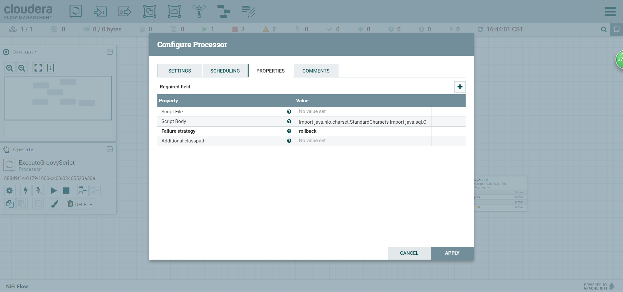
Task: Open the global hamburger menu
Action: coord(610,11)
